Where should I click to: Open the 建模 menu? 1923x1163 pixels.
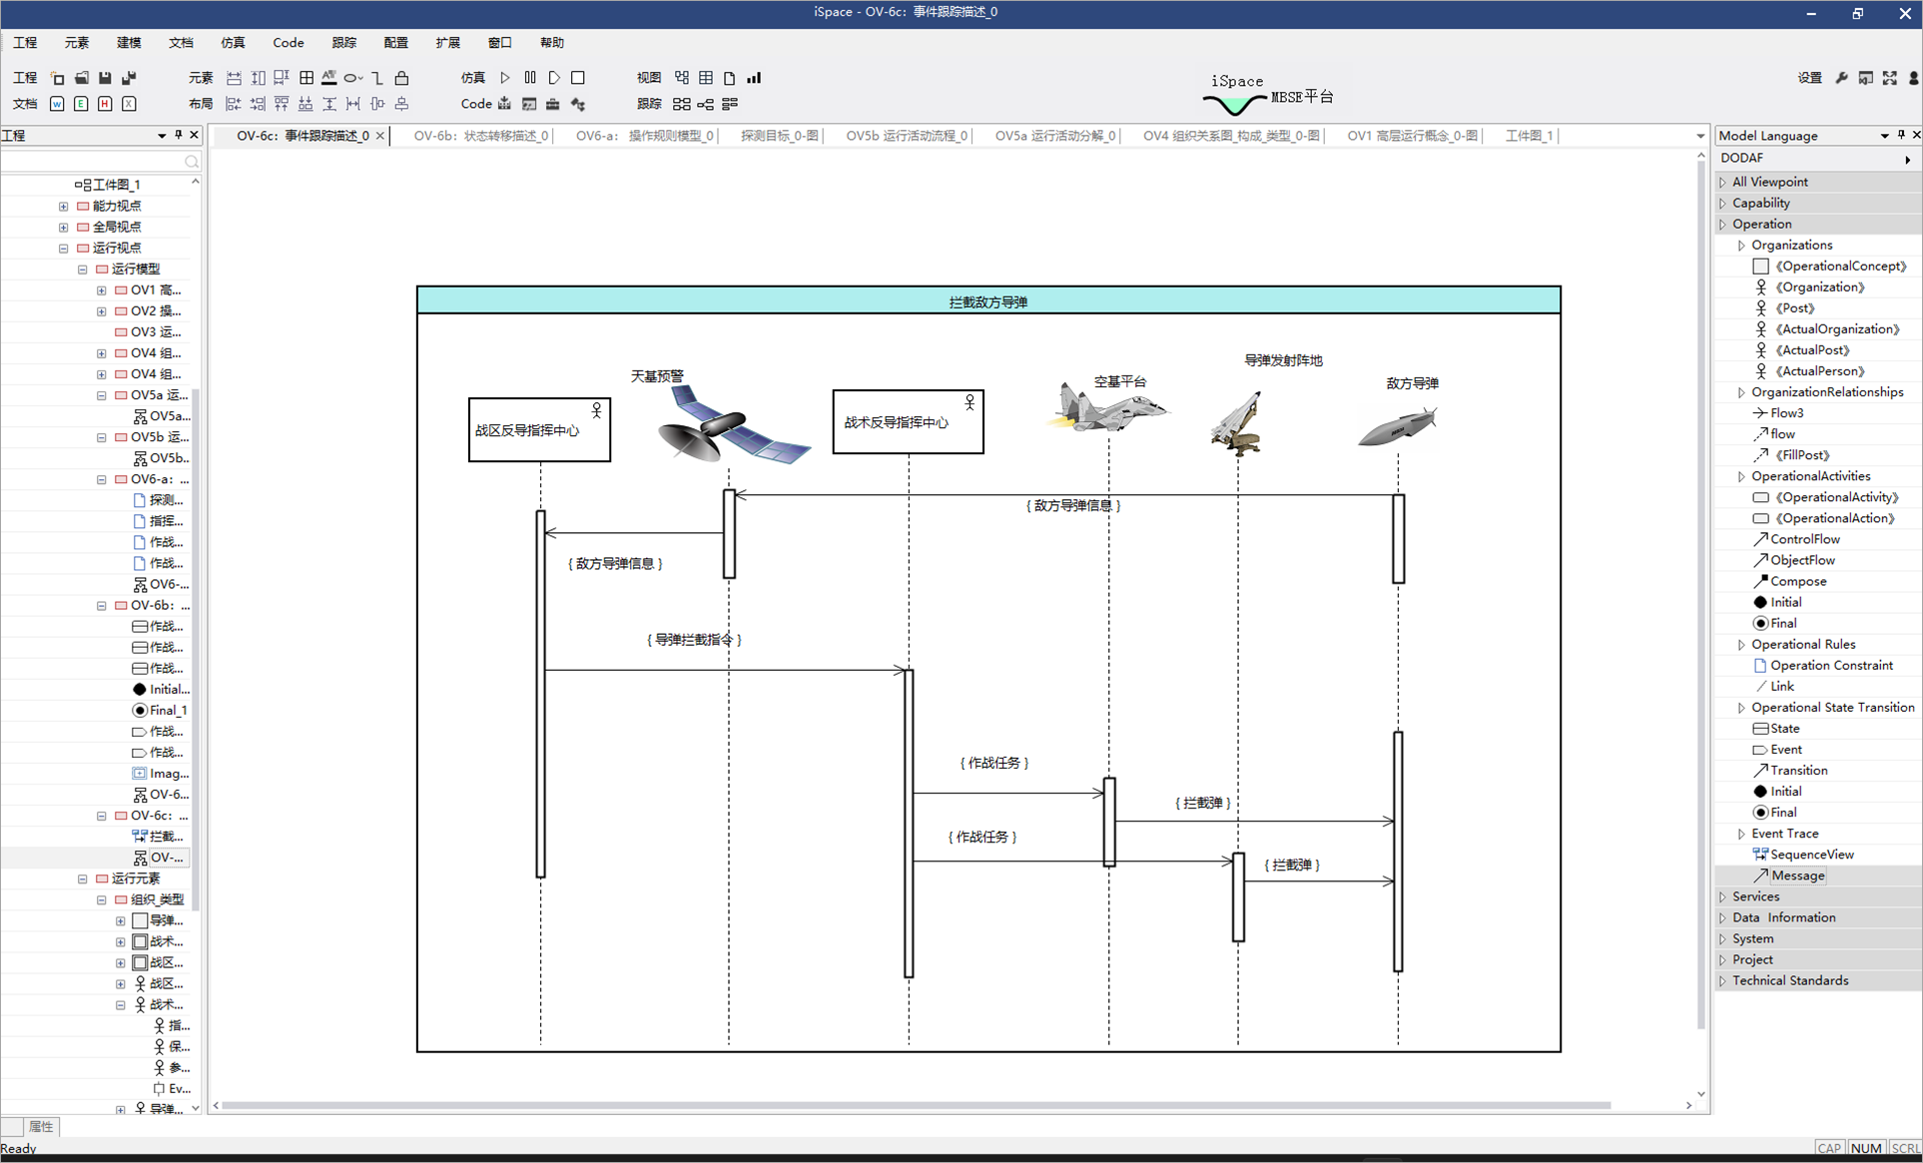129,43
